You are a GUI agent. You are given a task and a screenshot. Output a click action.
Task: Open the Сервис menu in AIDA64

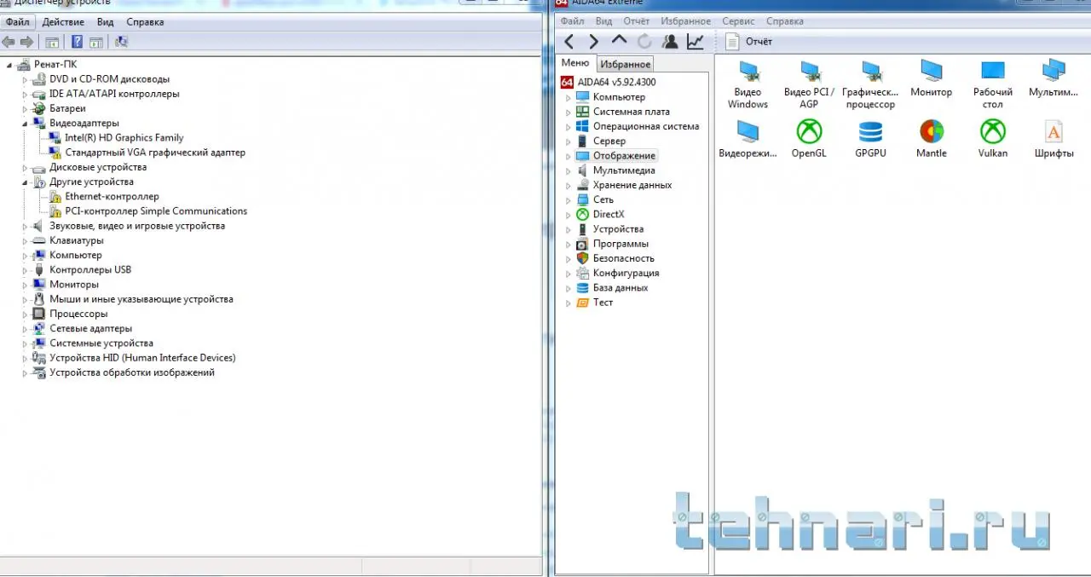click(x=738, y=21)
